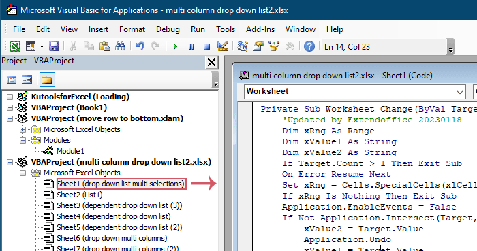This screenshot has height=251, width=477.
Task: Toggle Design Mode icon
Action: 223,46
